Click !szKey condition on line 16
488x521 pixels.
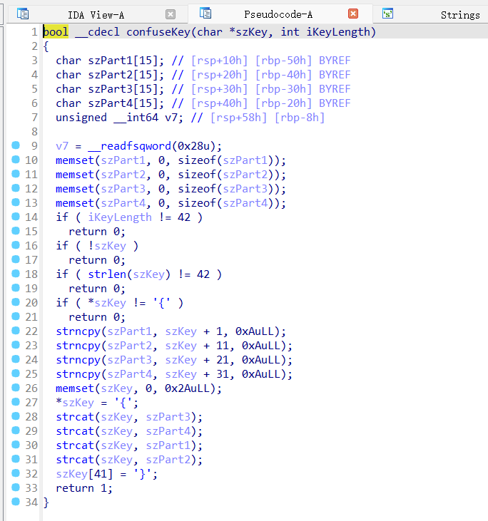[x=107, y=246]
